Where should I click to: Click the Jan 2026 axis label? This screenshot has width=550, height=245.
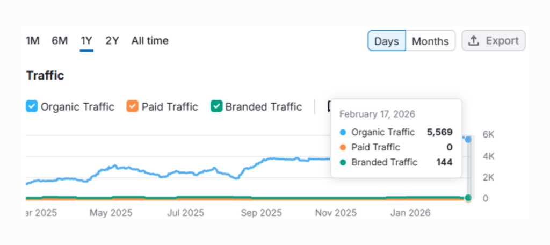pos(410,213)
